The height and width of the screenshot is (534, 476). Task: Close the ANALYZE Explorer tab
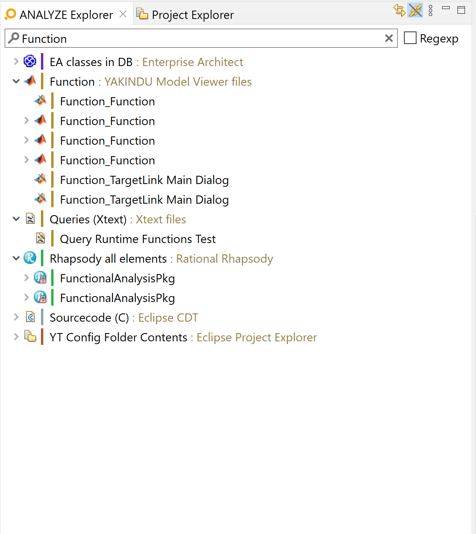pos(123,15)
